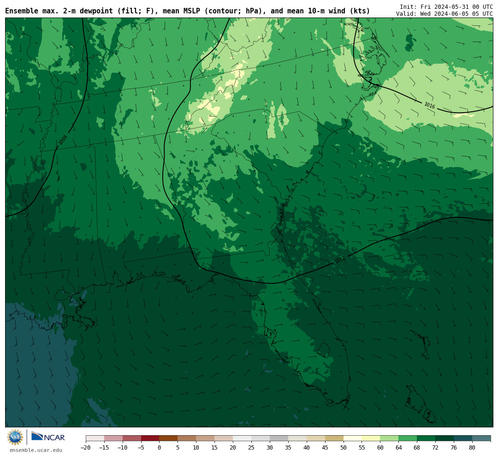
Task: Click the -15 to -10 pink swatch
Action: 113,438
